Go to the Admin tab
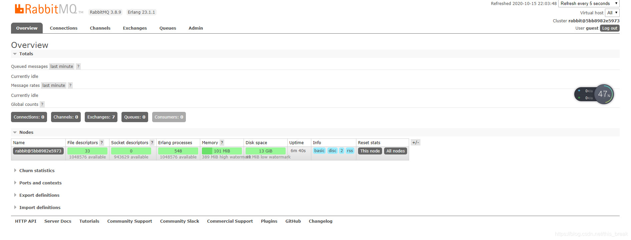The image size is (631, 240). [196, 28]
